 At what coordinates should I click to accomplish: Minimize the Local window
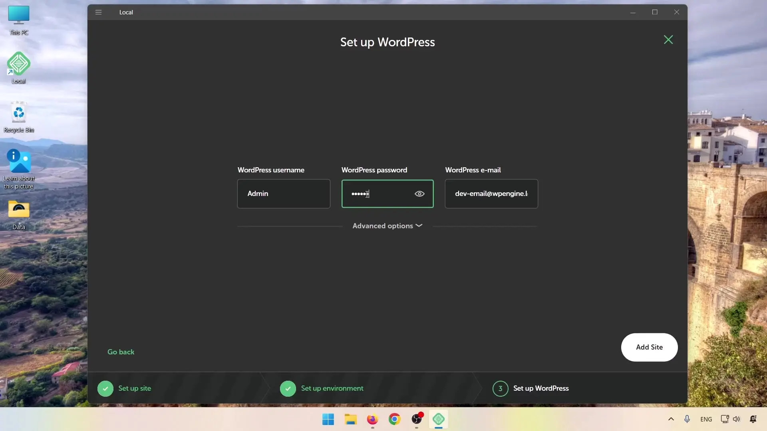633,12
